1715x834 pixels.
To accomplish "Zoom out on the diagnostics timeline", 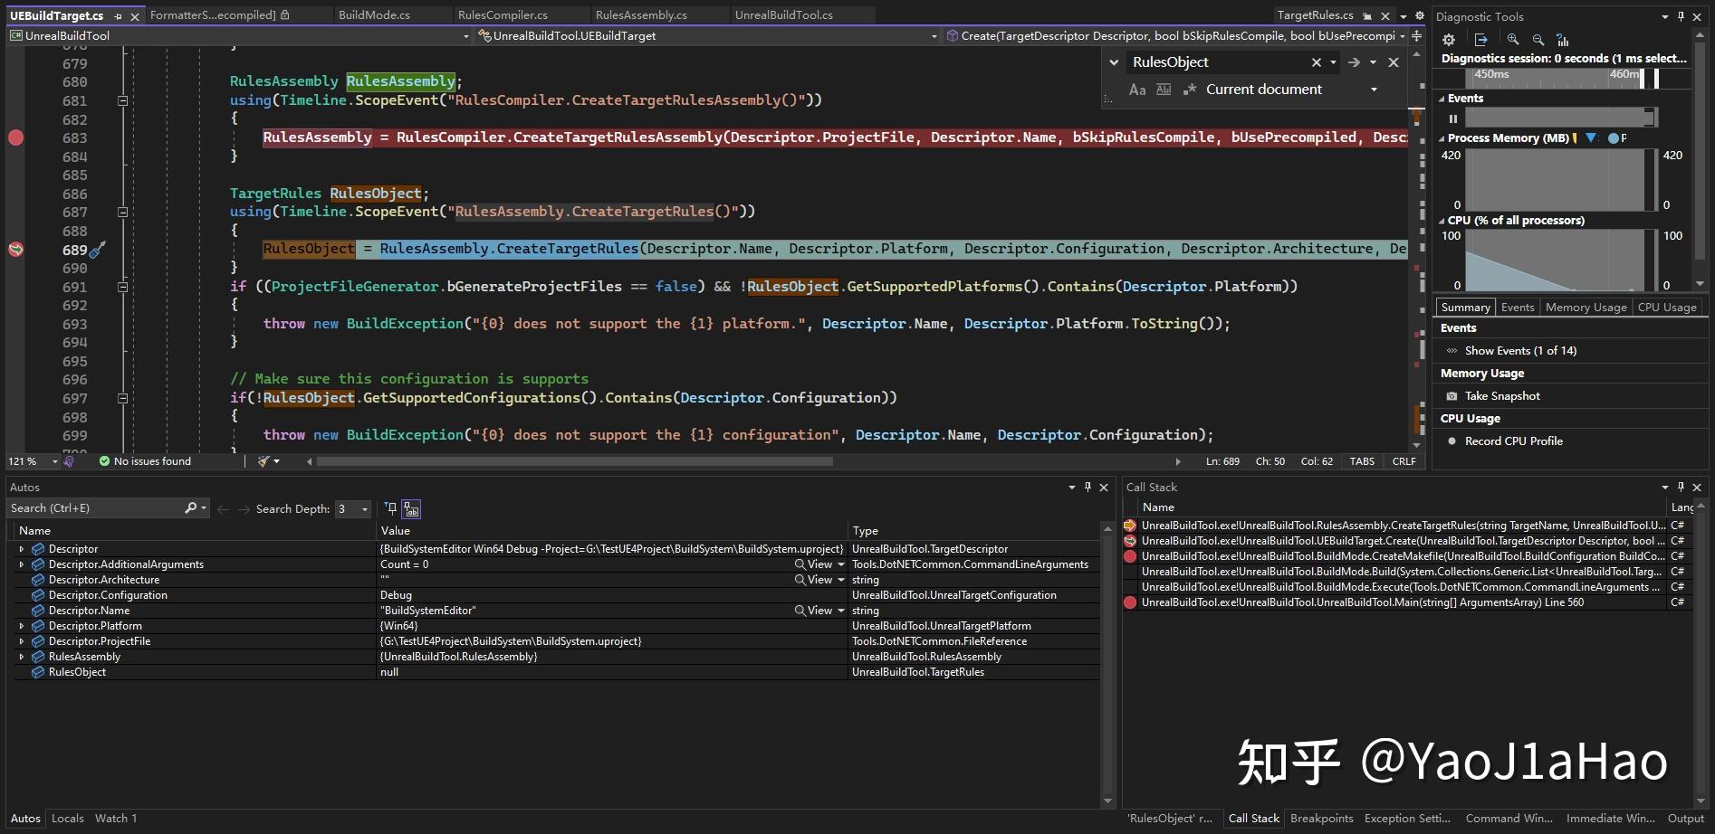I will 1538,39.
